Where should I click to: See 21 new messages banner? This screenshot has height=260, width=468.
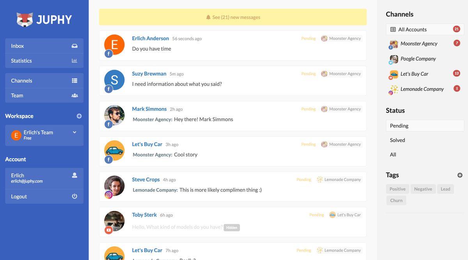[x=233, y=17]
